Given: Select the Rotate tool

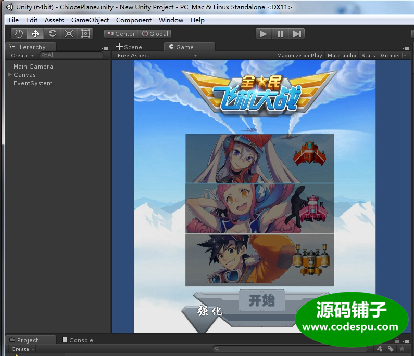Looking at the screenshot, I should pos(52,34).
